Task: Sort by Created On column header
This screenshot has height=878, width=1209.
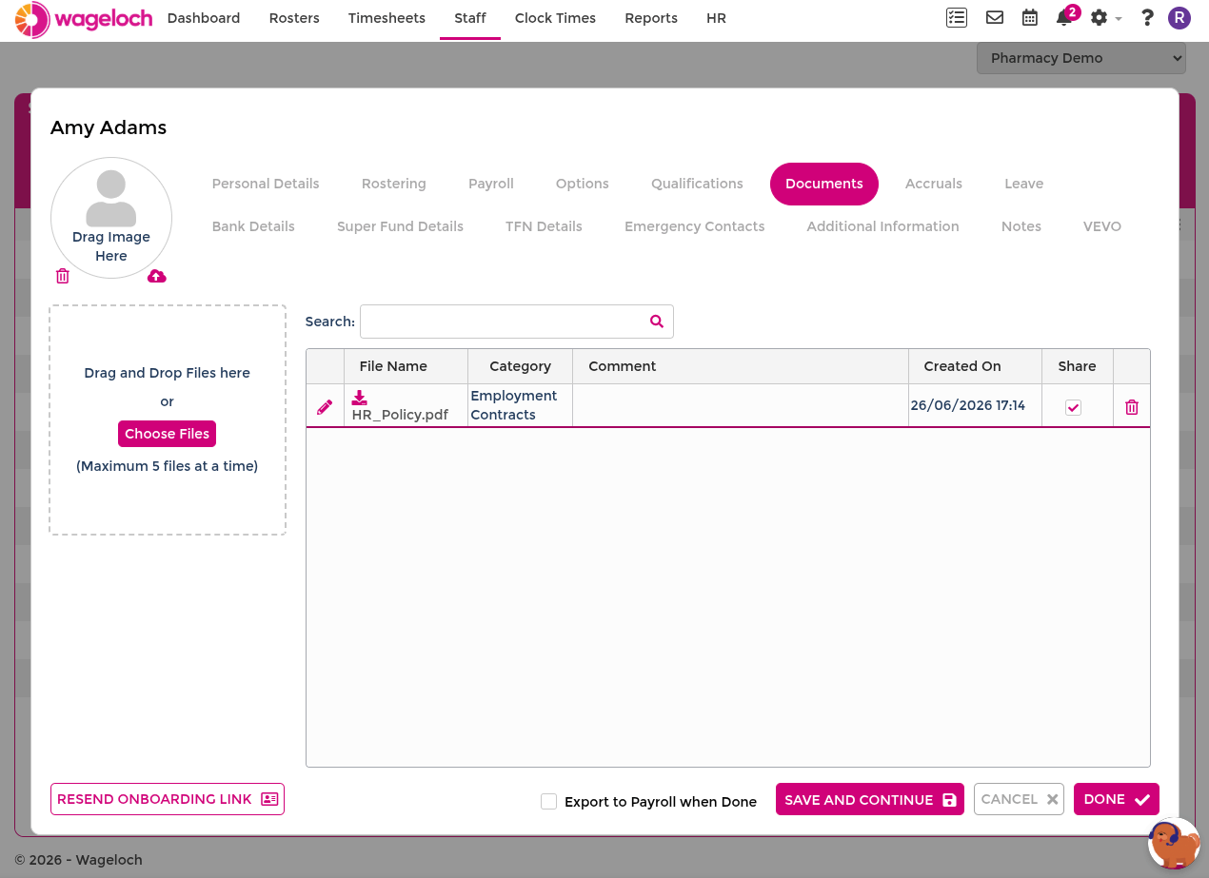Action: pyautogui.click(x=975, y=366)
